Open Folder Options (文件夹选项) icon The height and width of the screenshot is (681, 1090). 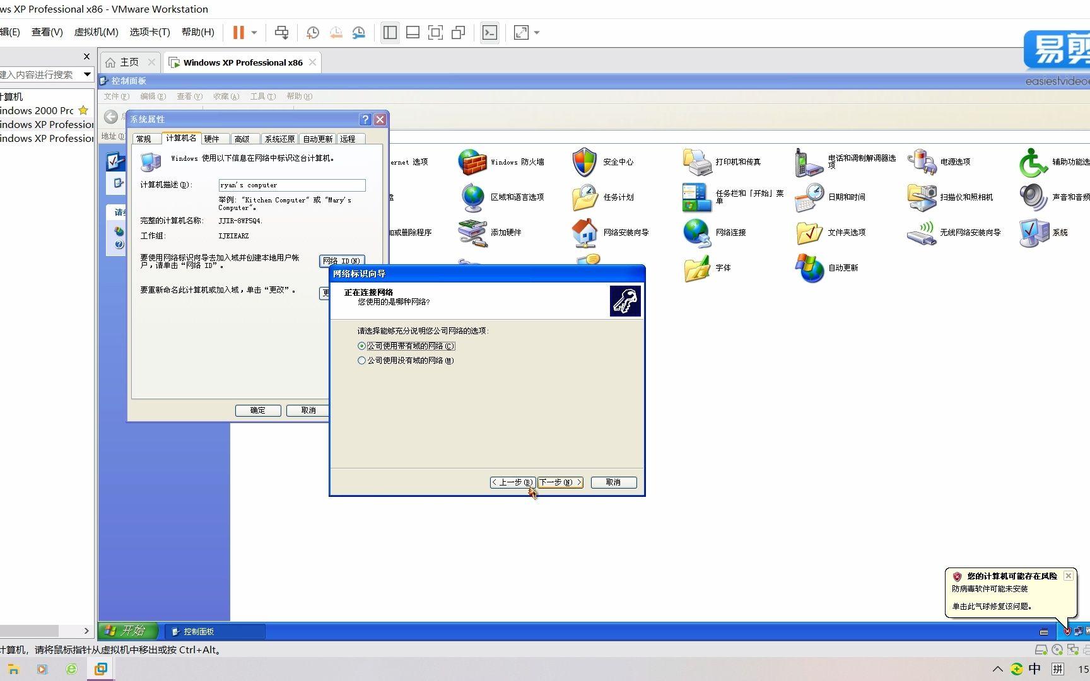[809, 233]
